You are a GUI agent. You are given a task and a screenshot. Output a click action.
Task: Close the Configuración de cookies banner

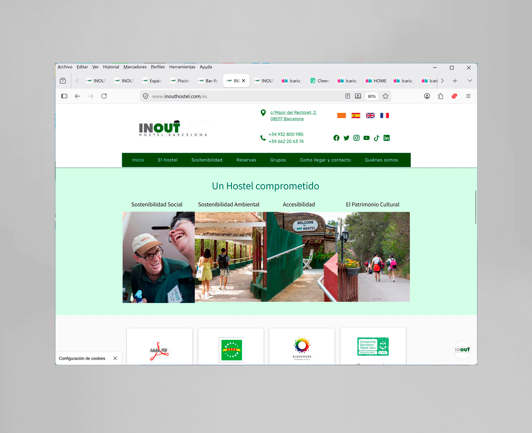tap(115, 358)
